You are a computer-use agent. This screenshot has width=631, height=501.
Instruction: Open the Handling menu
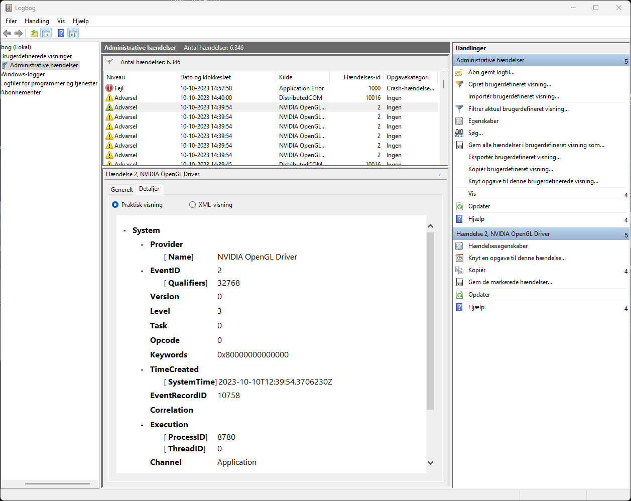point(37,21)
